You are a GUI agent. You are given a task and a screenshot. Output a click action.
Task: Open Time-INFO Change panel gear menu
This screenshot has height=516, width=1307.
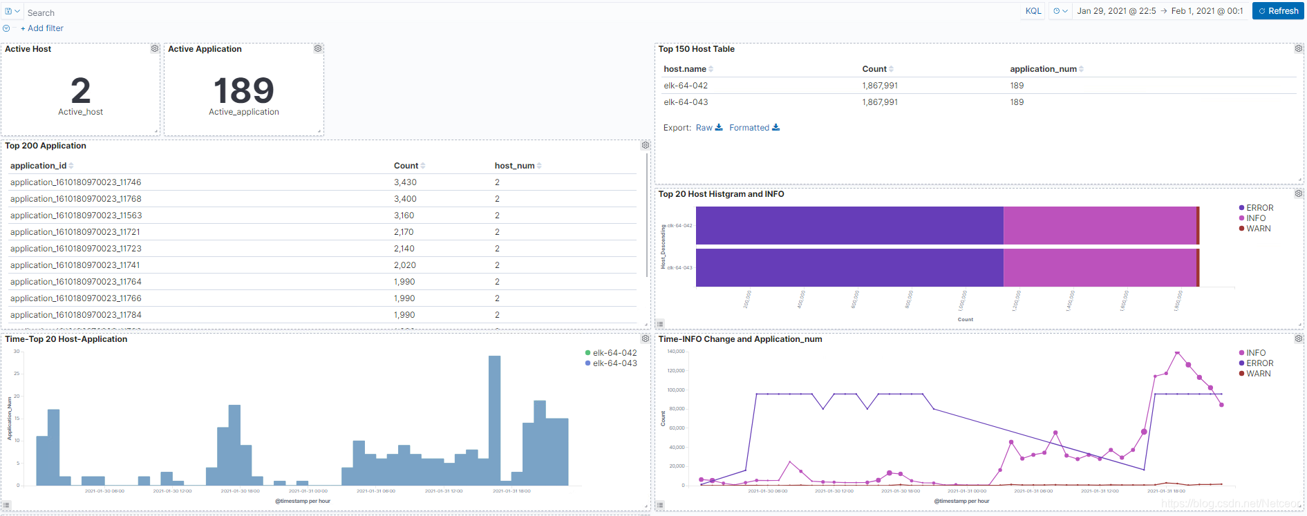tap(1299, 338)
